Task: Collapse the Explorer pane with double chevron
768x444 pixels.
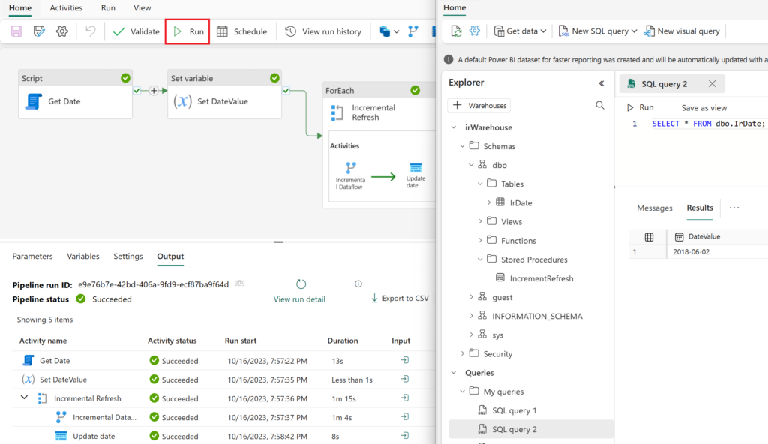Action: (x=601, y=83)
